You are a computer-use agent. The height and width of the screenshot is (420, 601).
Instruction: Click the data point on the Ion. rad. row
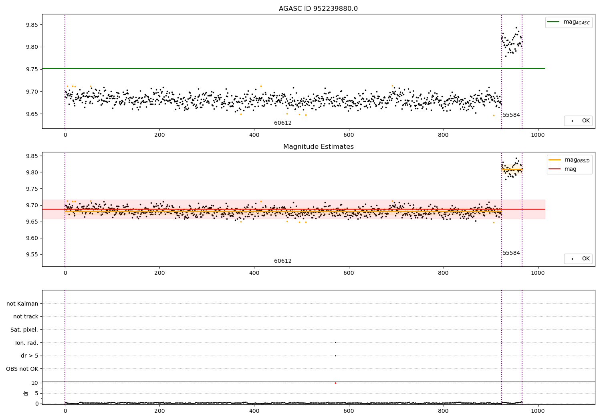tap(335, 342)
